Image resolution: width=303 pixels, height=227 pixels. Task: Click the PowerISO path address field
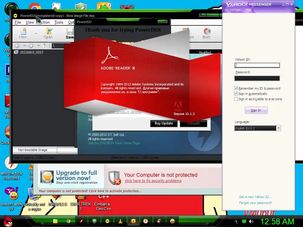pyautogui.click(x=58, y=46)
